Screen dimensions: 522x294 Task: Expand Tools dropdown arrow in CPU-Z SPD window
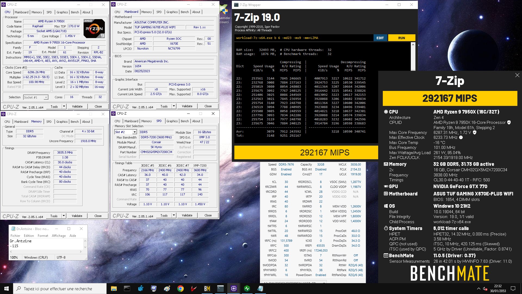(x=174, y=215)
